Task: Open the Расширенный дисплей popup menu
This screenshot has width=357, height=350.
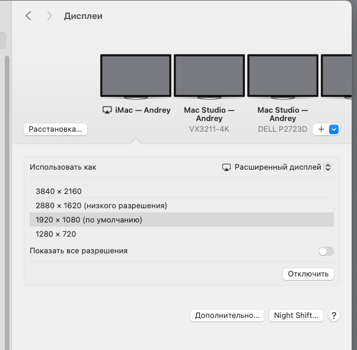Action: [x=278, y=167]
